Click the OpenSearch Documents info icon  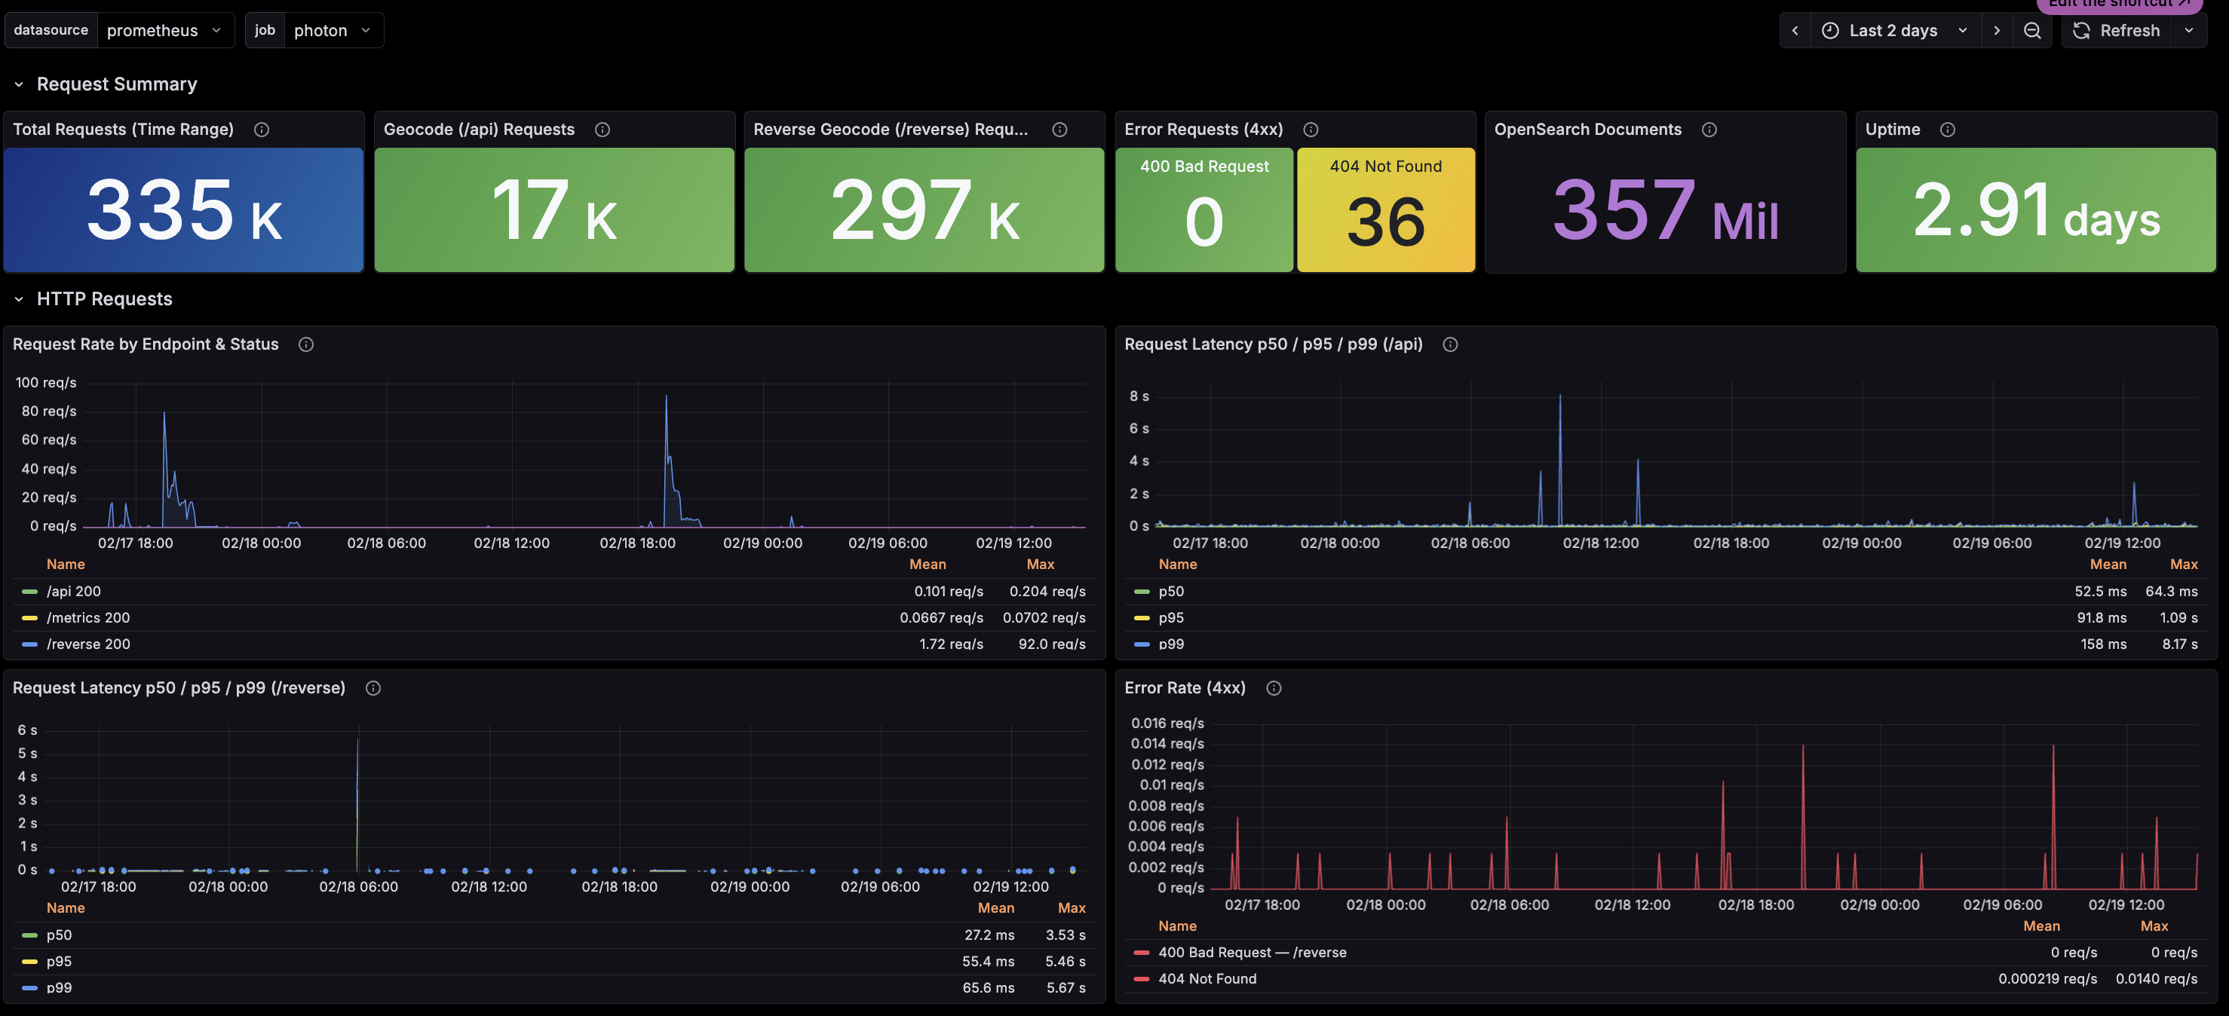click(x=1708, y=130)
